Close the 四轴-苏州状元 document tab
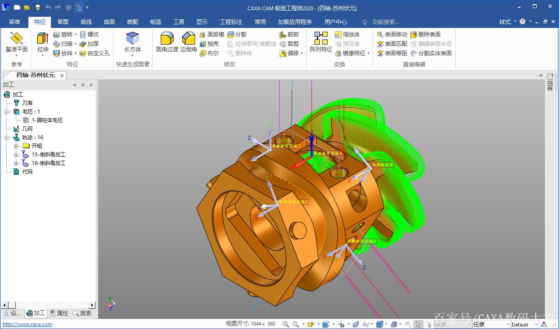This screenshot has height=329, width=559. tap(62, 75)
